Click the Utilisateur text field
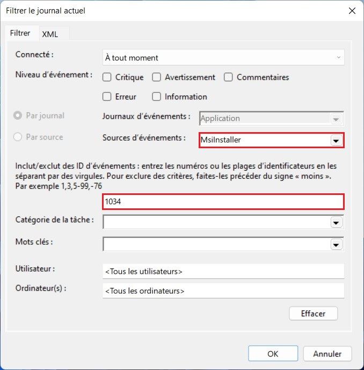364x370 pixels. coord(223,271)
